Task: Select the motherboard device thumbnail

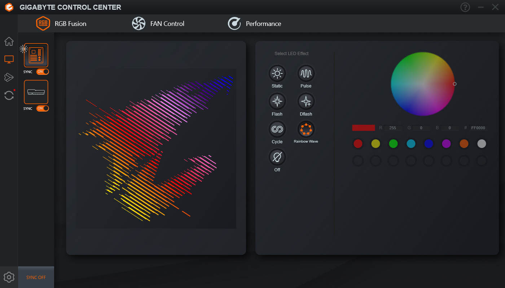Action: [36, 55]
